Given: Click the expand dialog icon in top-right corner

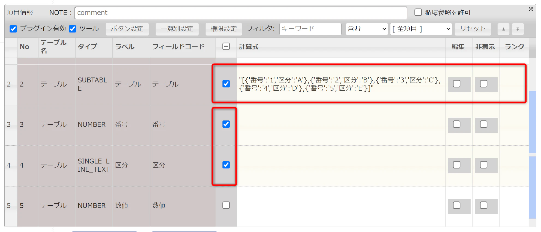Looking at the screenshot, I should [531, 9].
